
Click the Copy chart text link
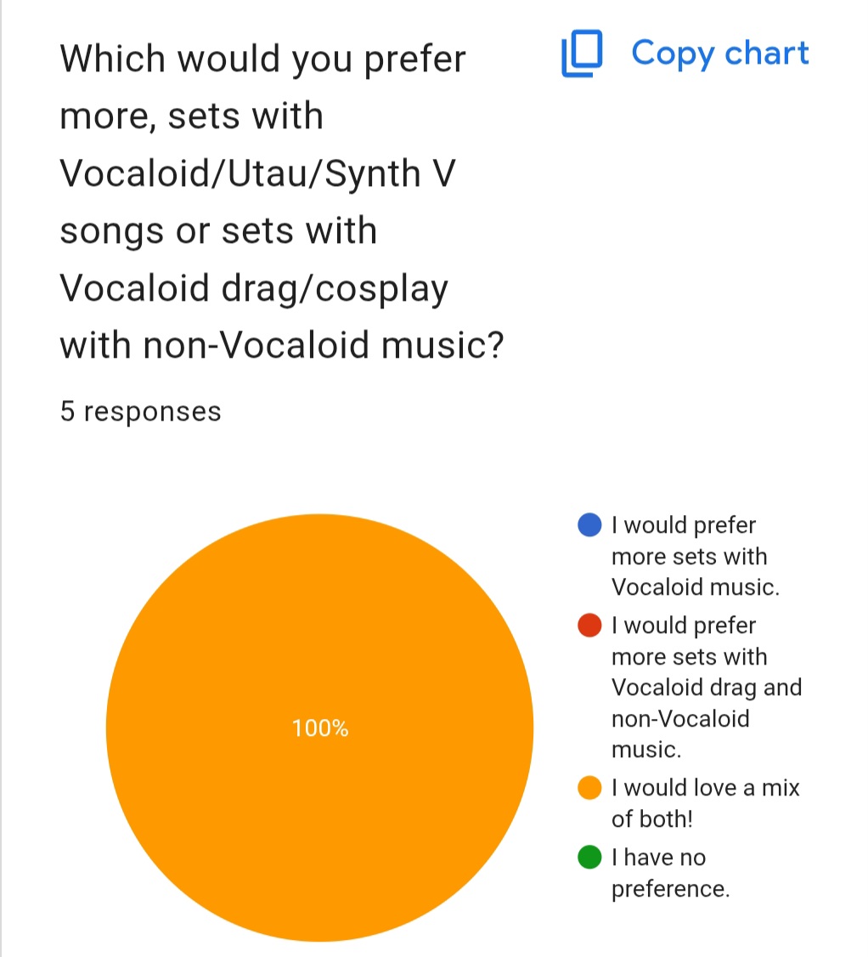[719, 54]
